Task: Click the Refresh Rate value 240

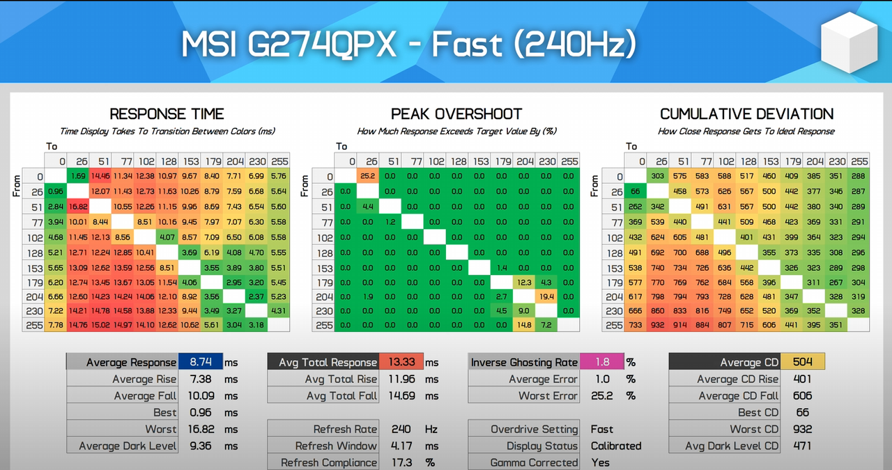Action: [x=401, y=429]
